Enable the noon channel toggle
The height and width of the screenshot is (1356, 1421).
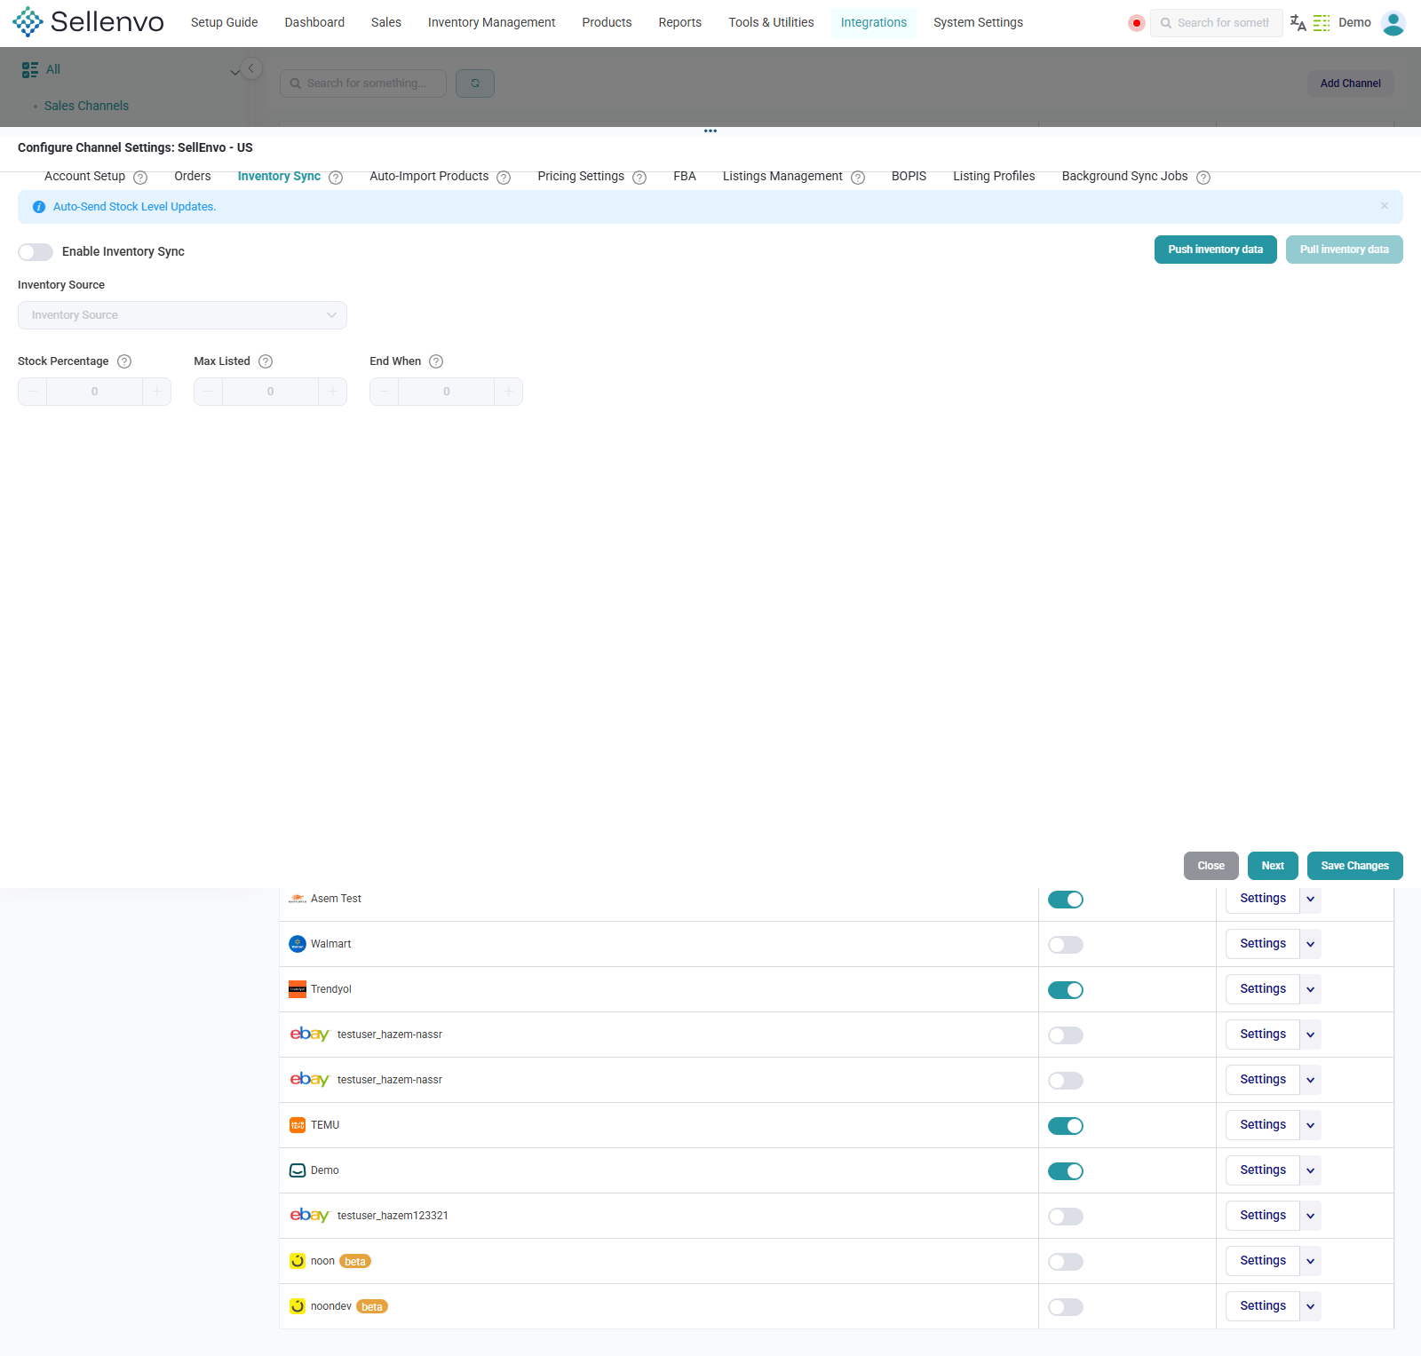coord(1066,1262)
